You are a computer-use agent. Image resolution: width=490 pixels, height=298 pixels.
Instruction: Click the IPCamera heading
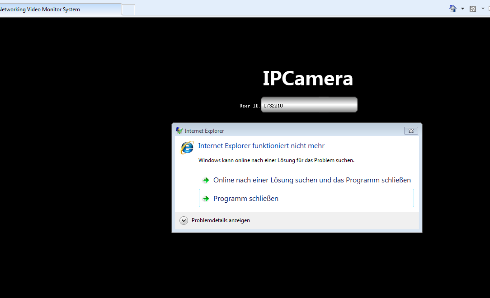click(308, 78)
